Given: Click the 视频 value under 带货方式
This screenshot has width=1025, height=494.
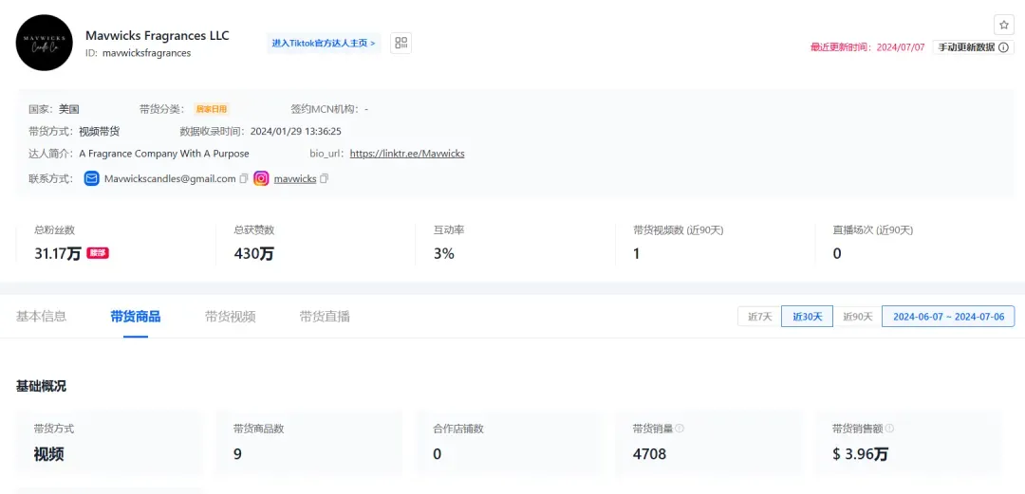Looking at the screenshot, I should [x=49, y=453].
